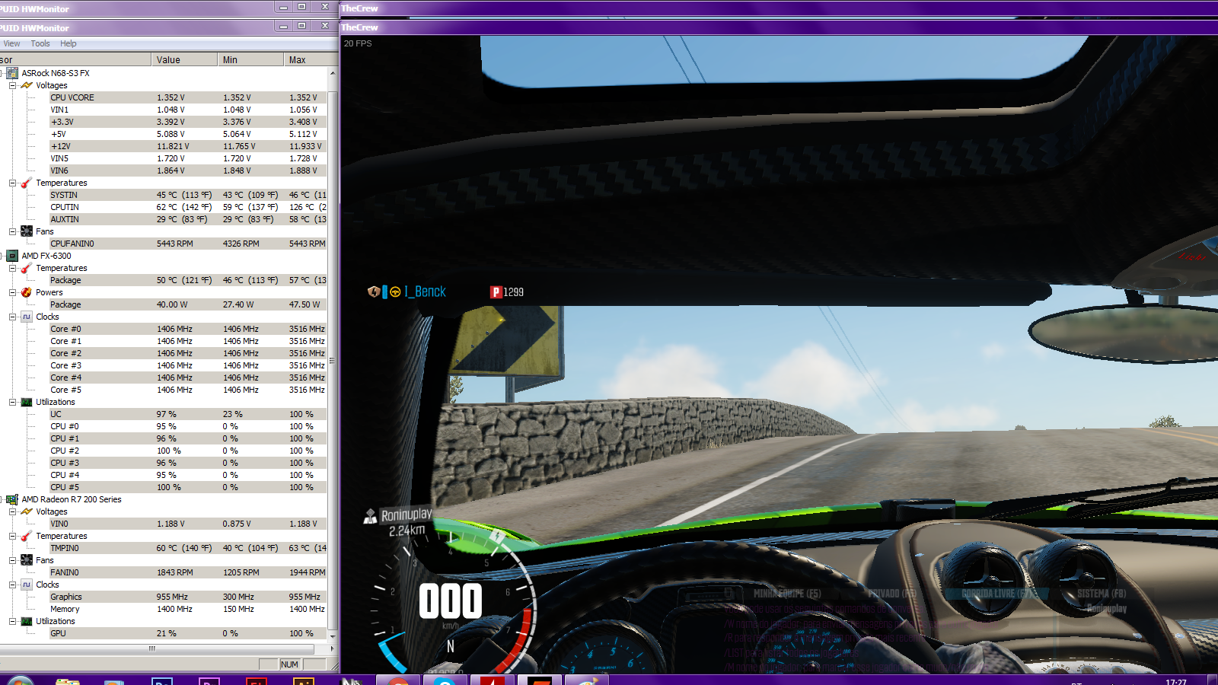Select the CORRIDA LIVRE (F7) chat tab
The height and width of the screenshot is (685, 1218).
coord(999,594)
